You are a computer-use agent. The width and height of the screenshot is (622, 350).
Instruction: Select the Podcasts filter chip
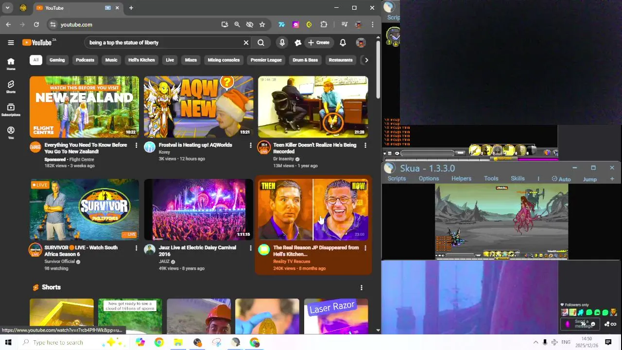(x=85, y=60)
